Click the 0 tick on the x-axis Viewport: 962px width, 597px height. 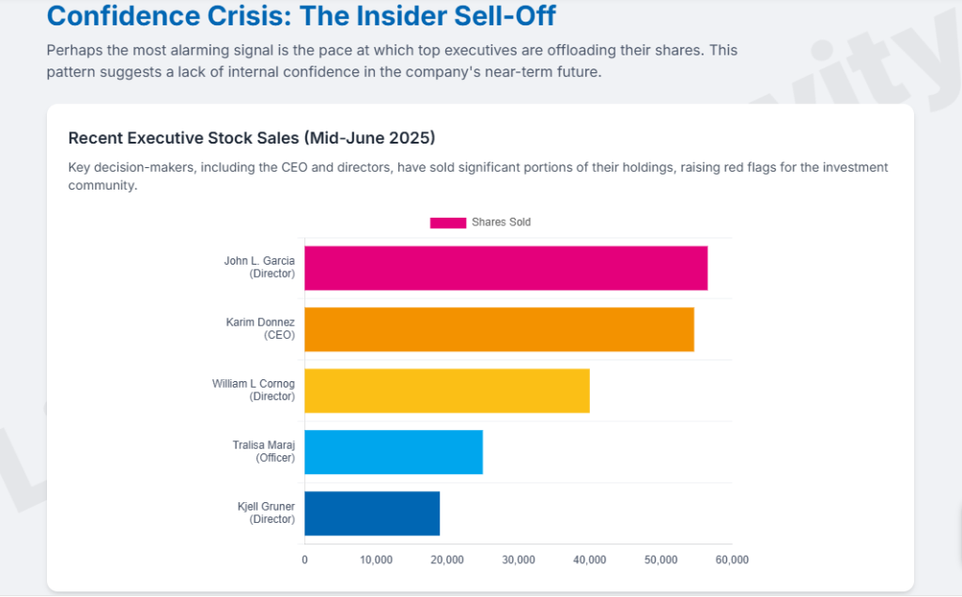click(304, 560)
